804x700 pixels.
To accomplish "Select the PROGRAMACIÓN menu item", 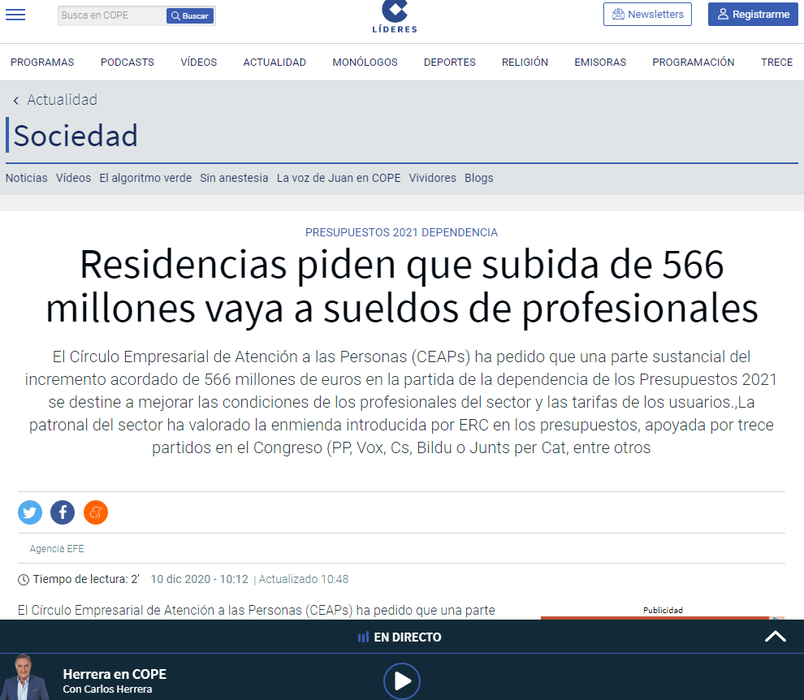I will tap(694, 62).
